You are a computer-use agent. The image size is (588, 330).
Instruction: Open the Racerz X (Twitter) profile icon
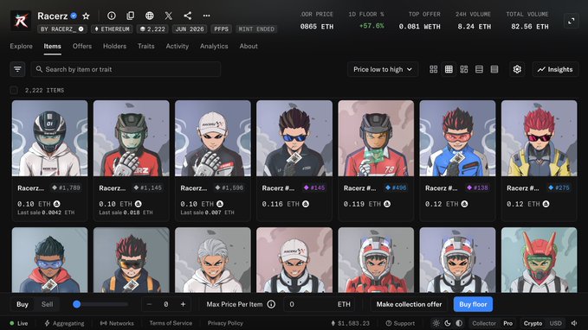168,16
